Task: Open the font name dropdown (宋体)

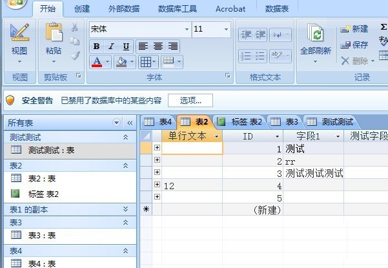Action: (x=187, y=29)
